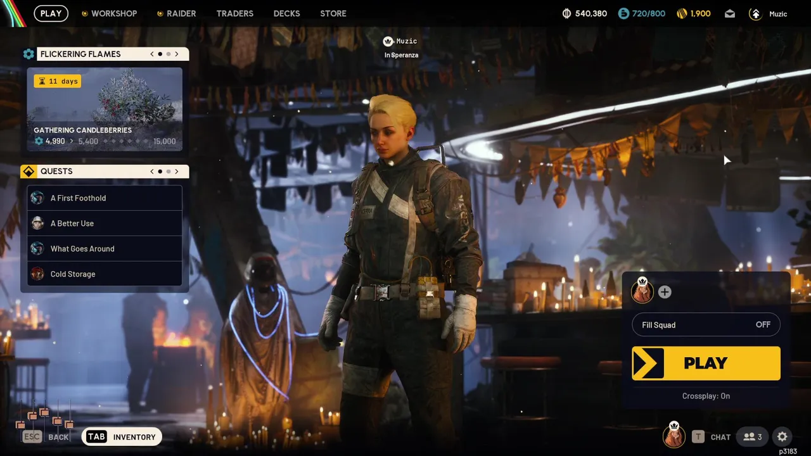Click the 11 days timer badge
811x456 pixels.
point(57,81)
